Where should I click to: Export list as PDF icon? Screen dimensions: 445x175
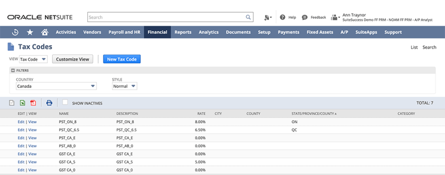33,103
